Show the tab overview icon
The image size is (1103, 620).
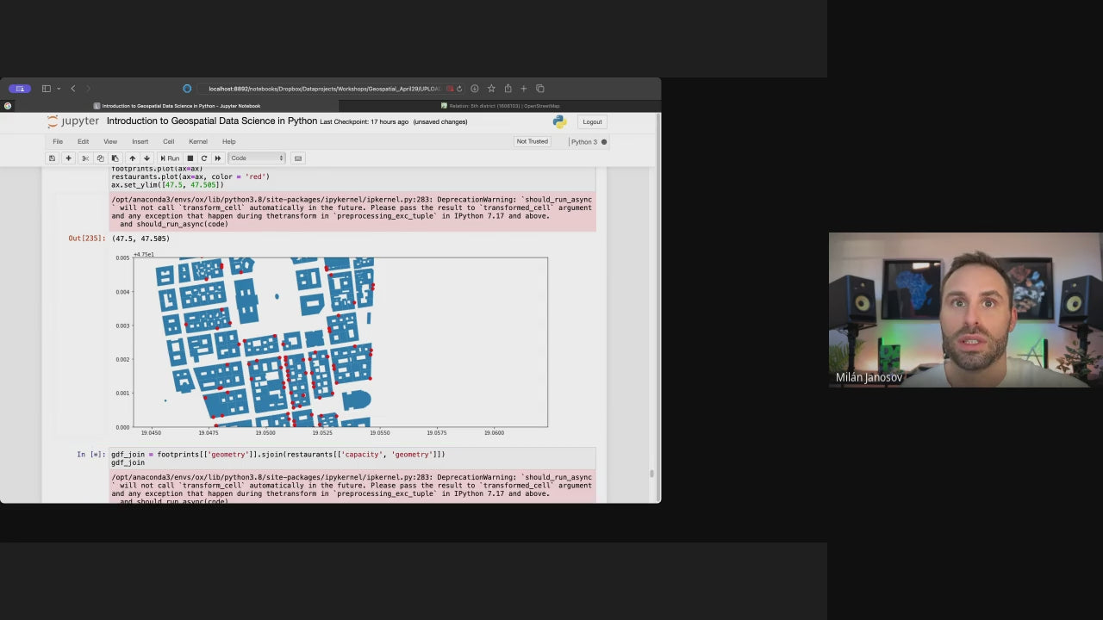[540, 89]
